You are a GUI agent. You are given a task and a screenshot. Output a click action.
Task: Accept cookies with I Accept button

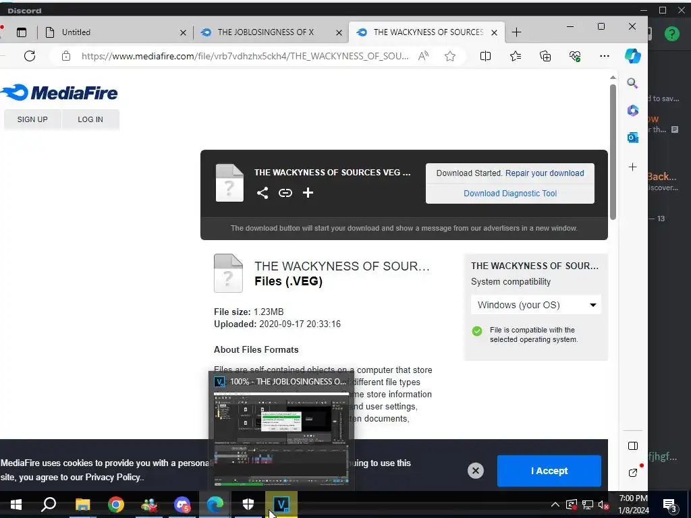549,471
